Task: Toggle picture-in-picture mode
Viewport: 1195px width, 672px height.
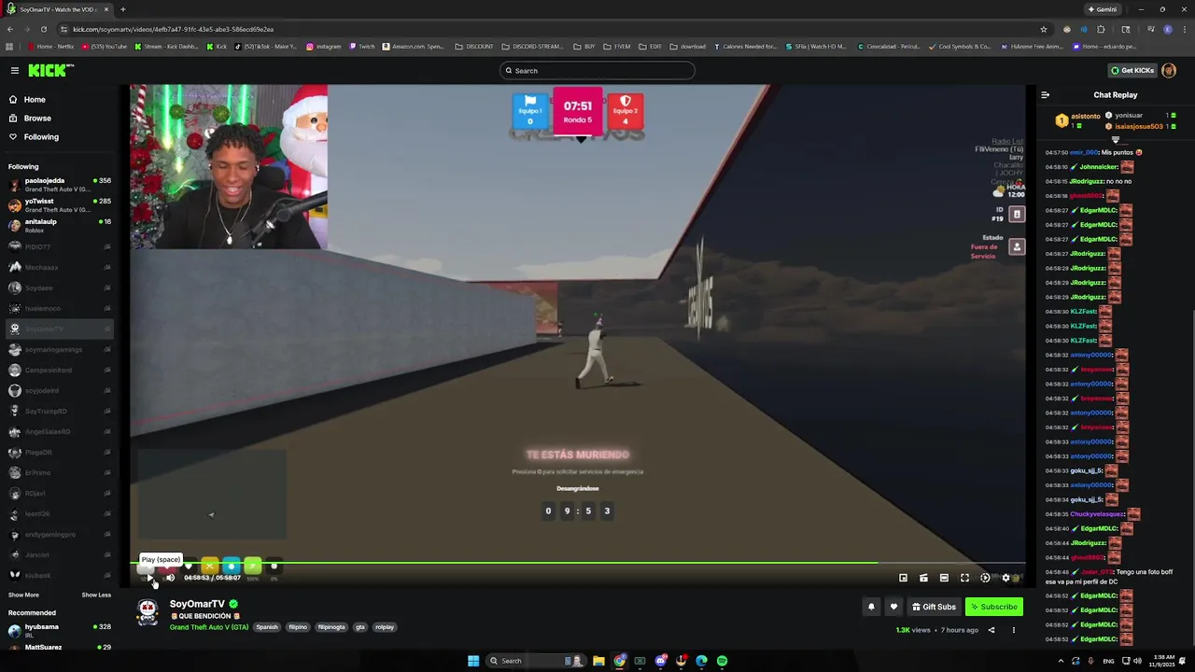Action: (903, 578)
